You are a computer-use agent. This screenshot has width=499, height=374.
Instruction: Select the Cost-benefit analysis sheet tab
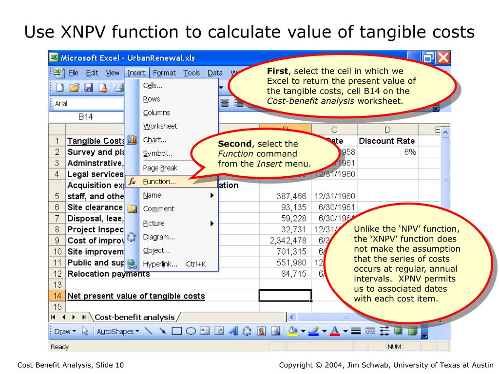tap(134, 317)
